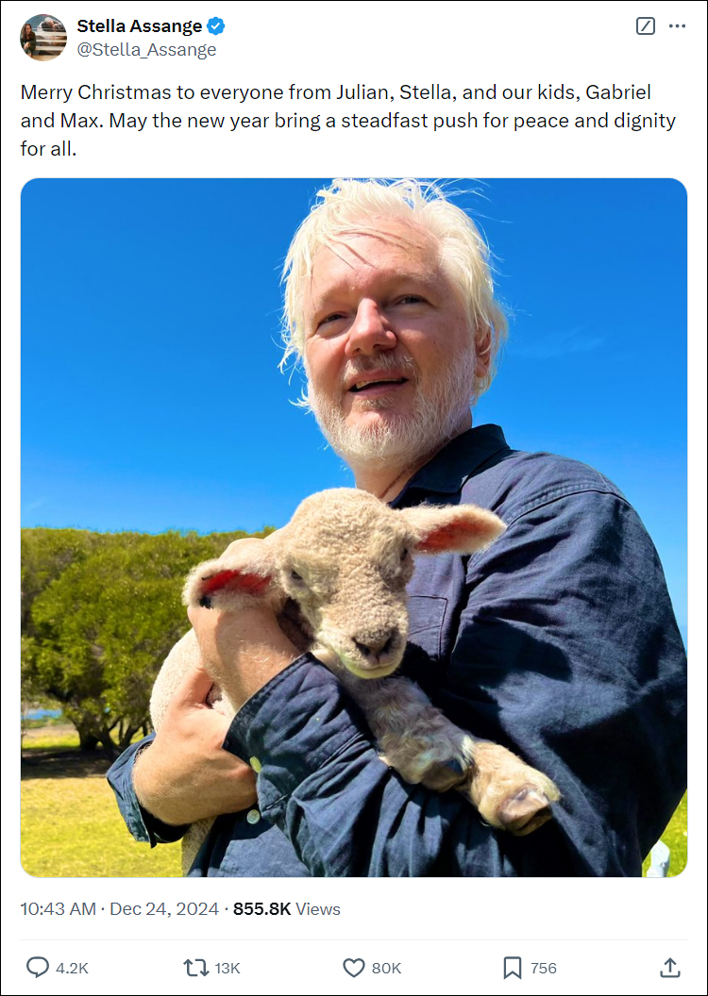Open the @Stella_Assange handle link

[146, 50]
